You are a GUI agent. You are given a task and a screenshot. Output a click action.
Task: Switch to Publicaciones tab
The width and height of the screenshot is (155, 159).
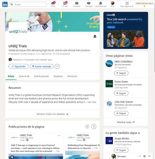[x=42, y=76]
